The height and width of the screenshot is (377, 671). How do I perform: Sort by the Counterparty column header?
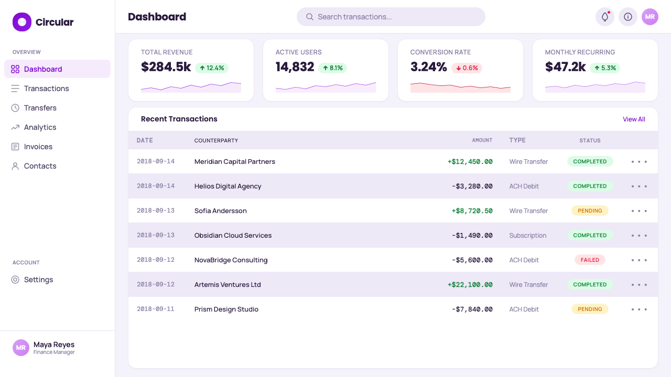(x=216, y=140)
